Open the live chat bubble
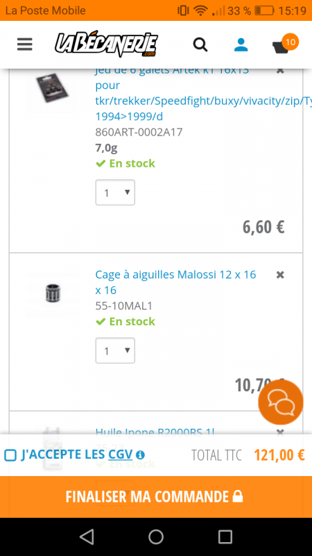Viewport: 312px width, 556px height. pos(281,402)
